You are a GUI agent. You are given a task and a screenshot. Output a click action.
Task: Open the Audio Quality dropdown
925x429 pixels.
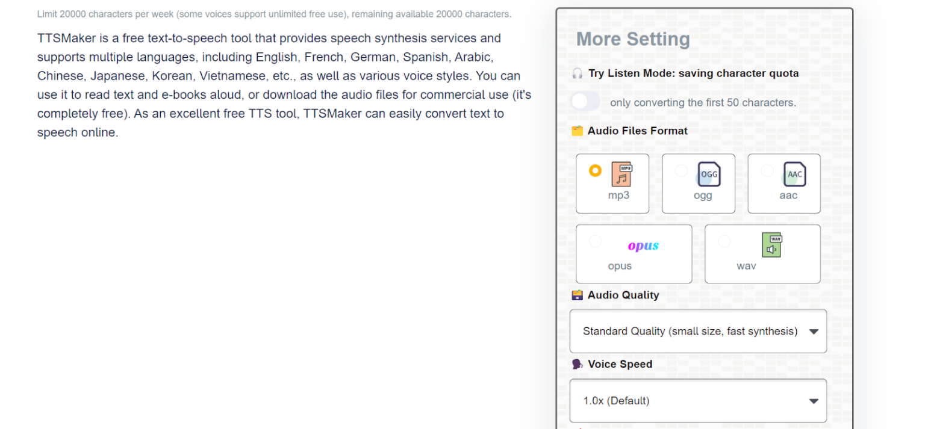(698, 332)
